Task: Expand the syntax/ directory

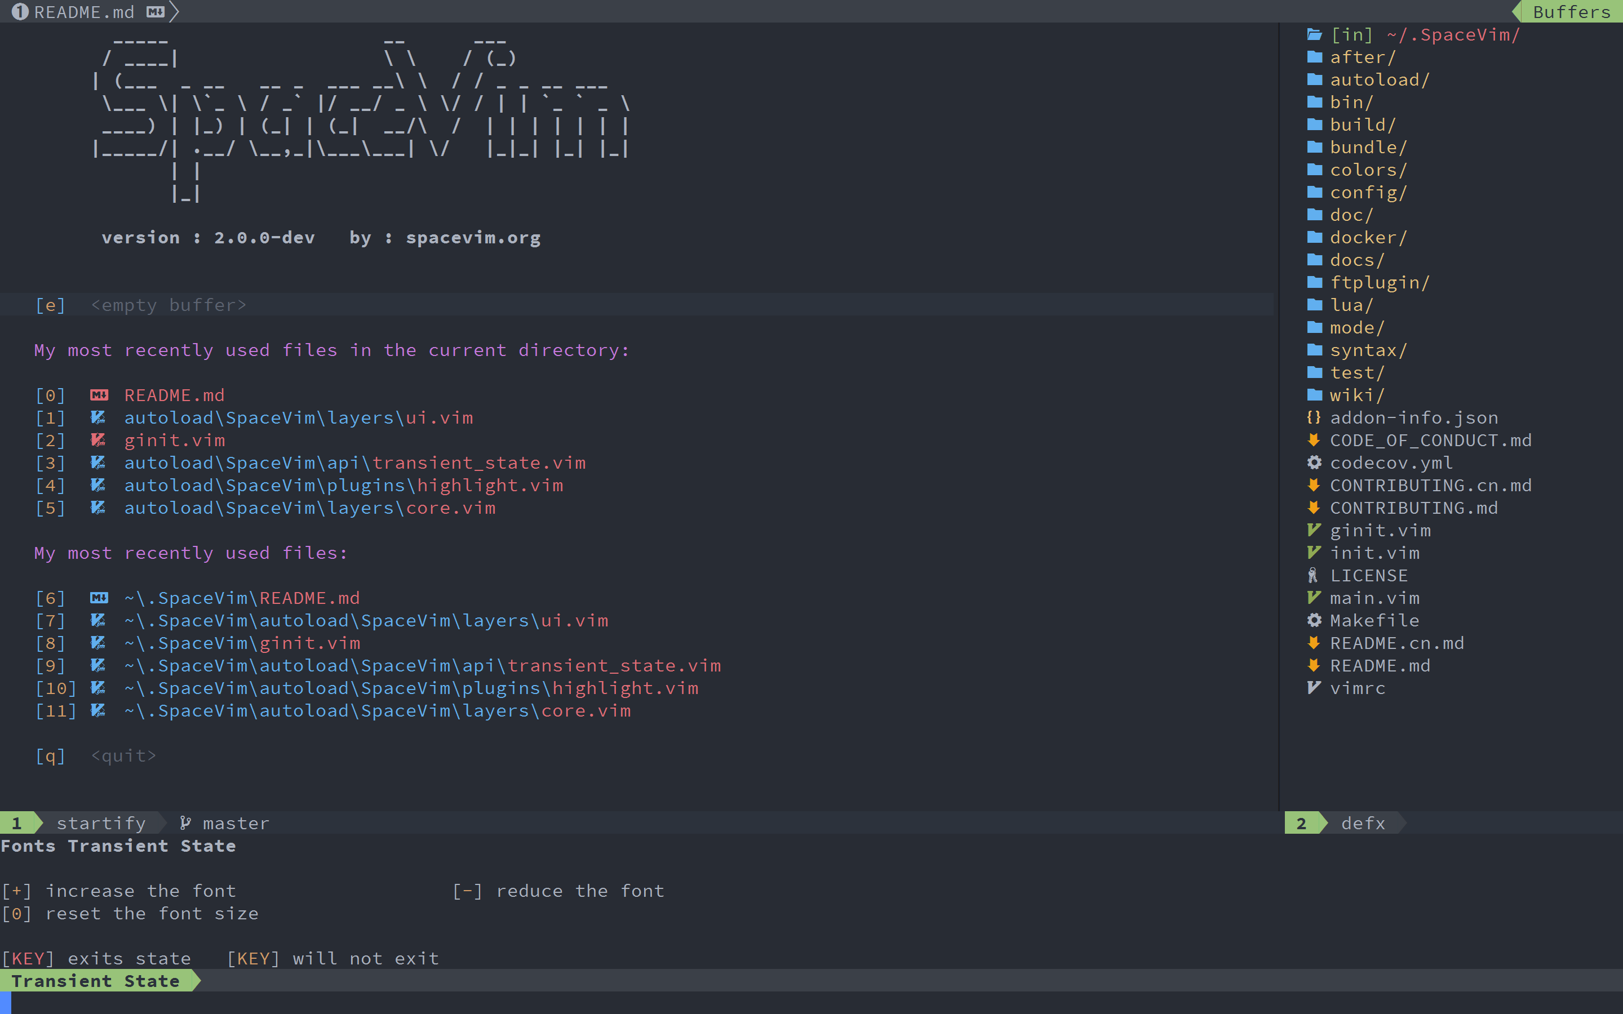Action: tap(1368, 350)
